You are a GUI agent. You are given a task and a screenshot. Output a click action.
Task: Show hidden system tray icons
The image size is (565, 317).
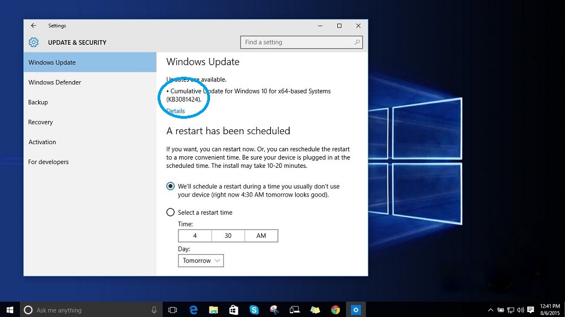pos(490,310)
